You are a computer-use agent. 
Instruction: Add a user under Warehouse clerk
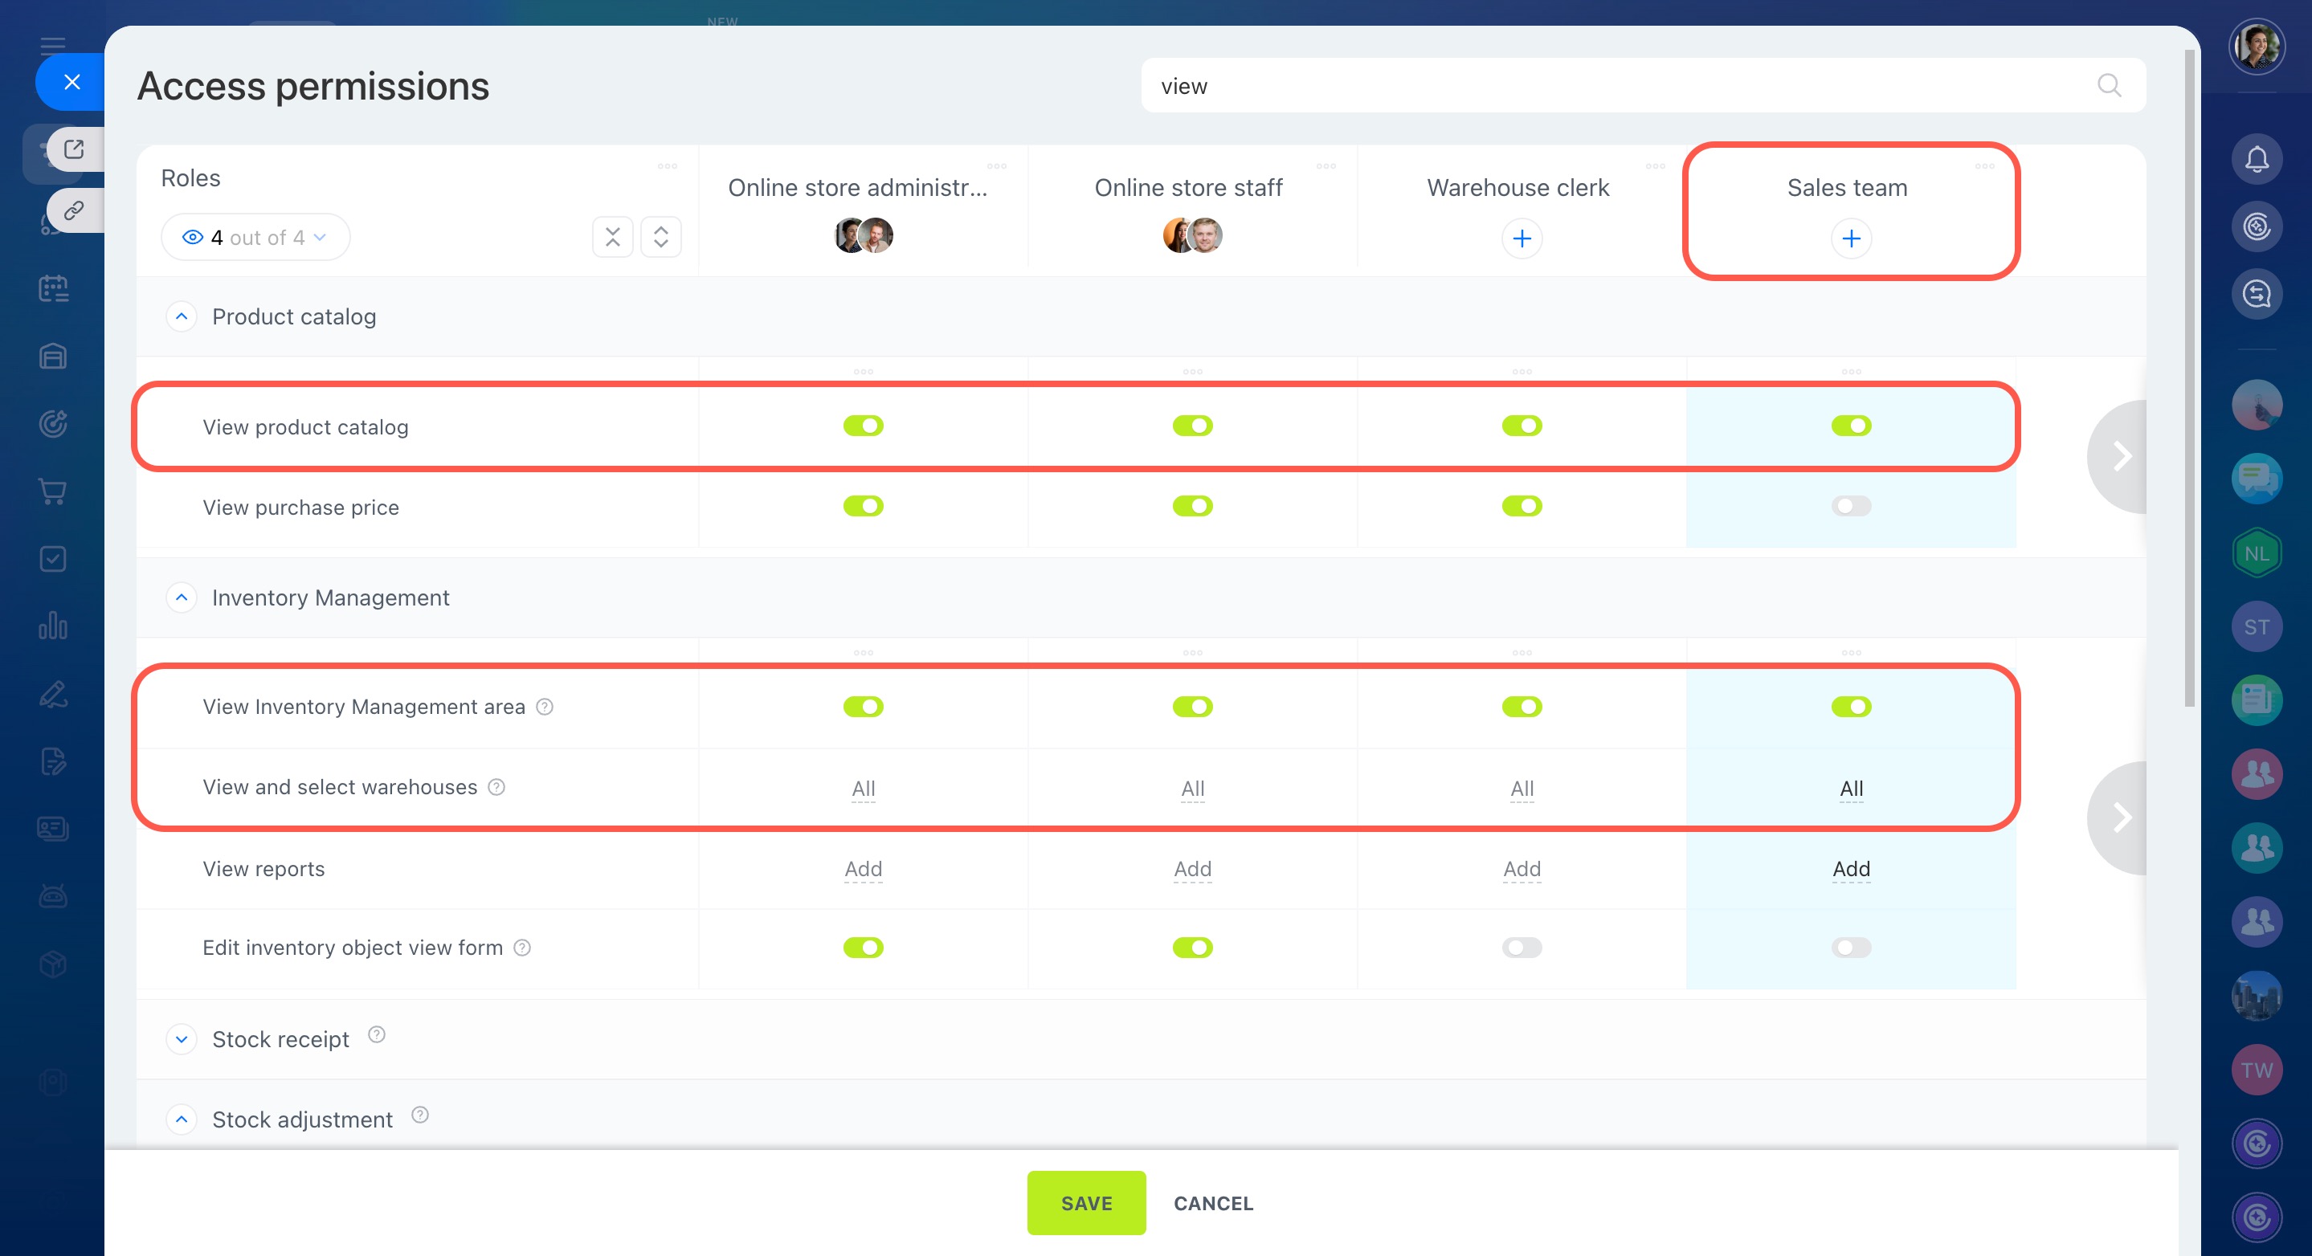pyautogui.click(x=1522, y=239)
